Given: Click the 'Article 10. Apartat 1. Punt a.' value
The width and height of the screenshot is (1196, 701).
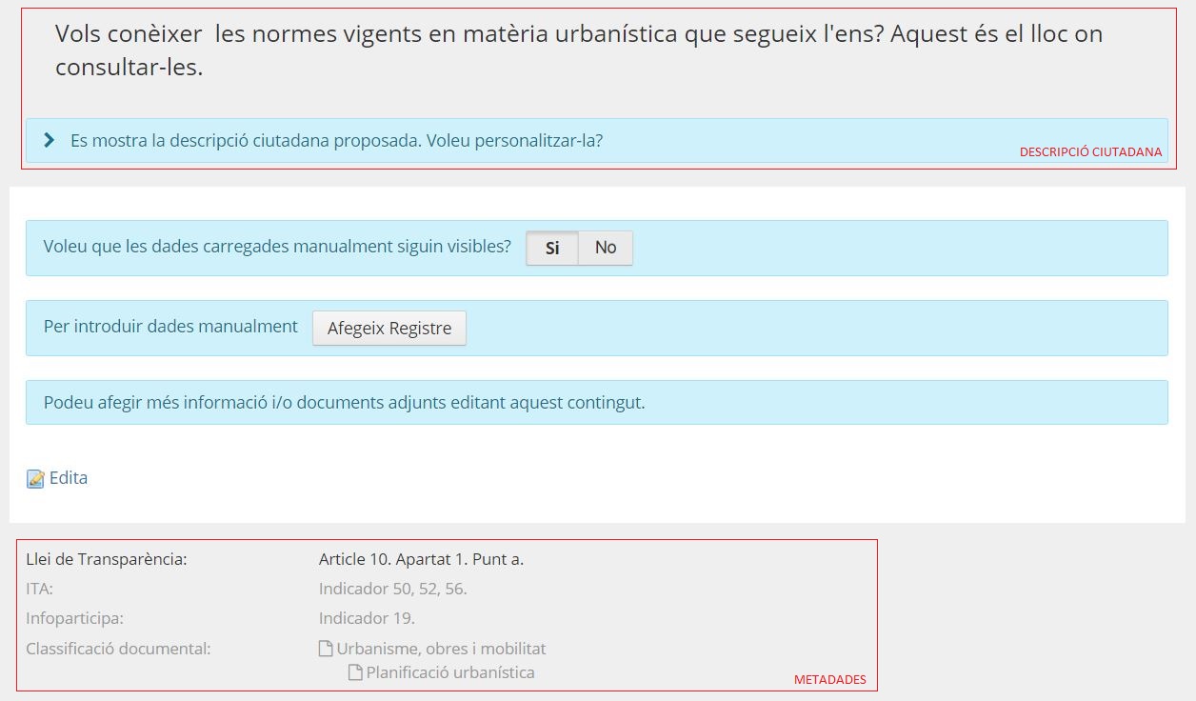Looking at the screenshot, I should click(421, 559).
